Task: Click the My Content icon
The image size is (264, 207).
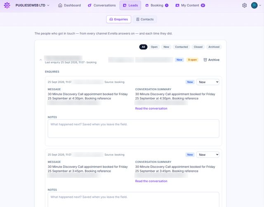Action: 177,5
